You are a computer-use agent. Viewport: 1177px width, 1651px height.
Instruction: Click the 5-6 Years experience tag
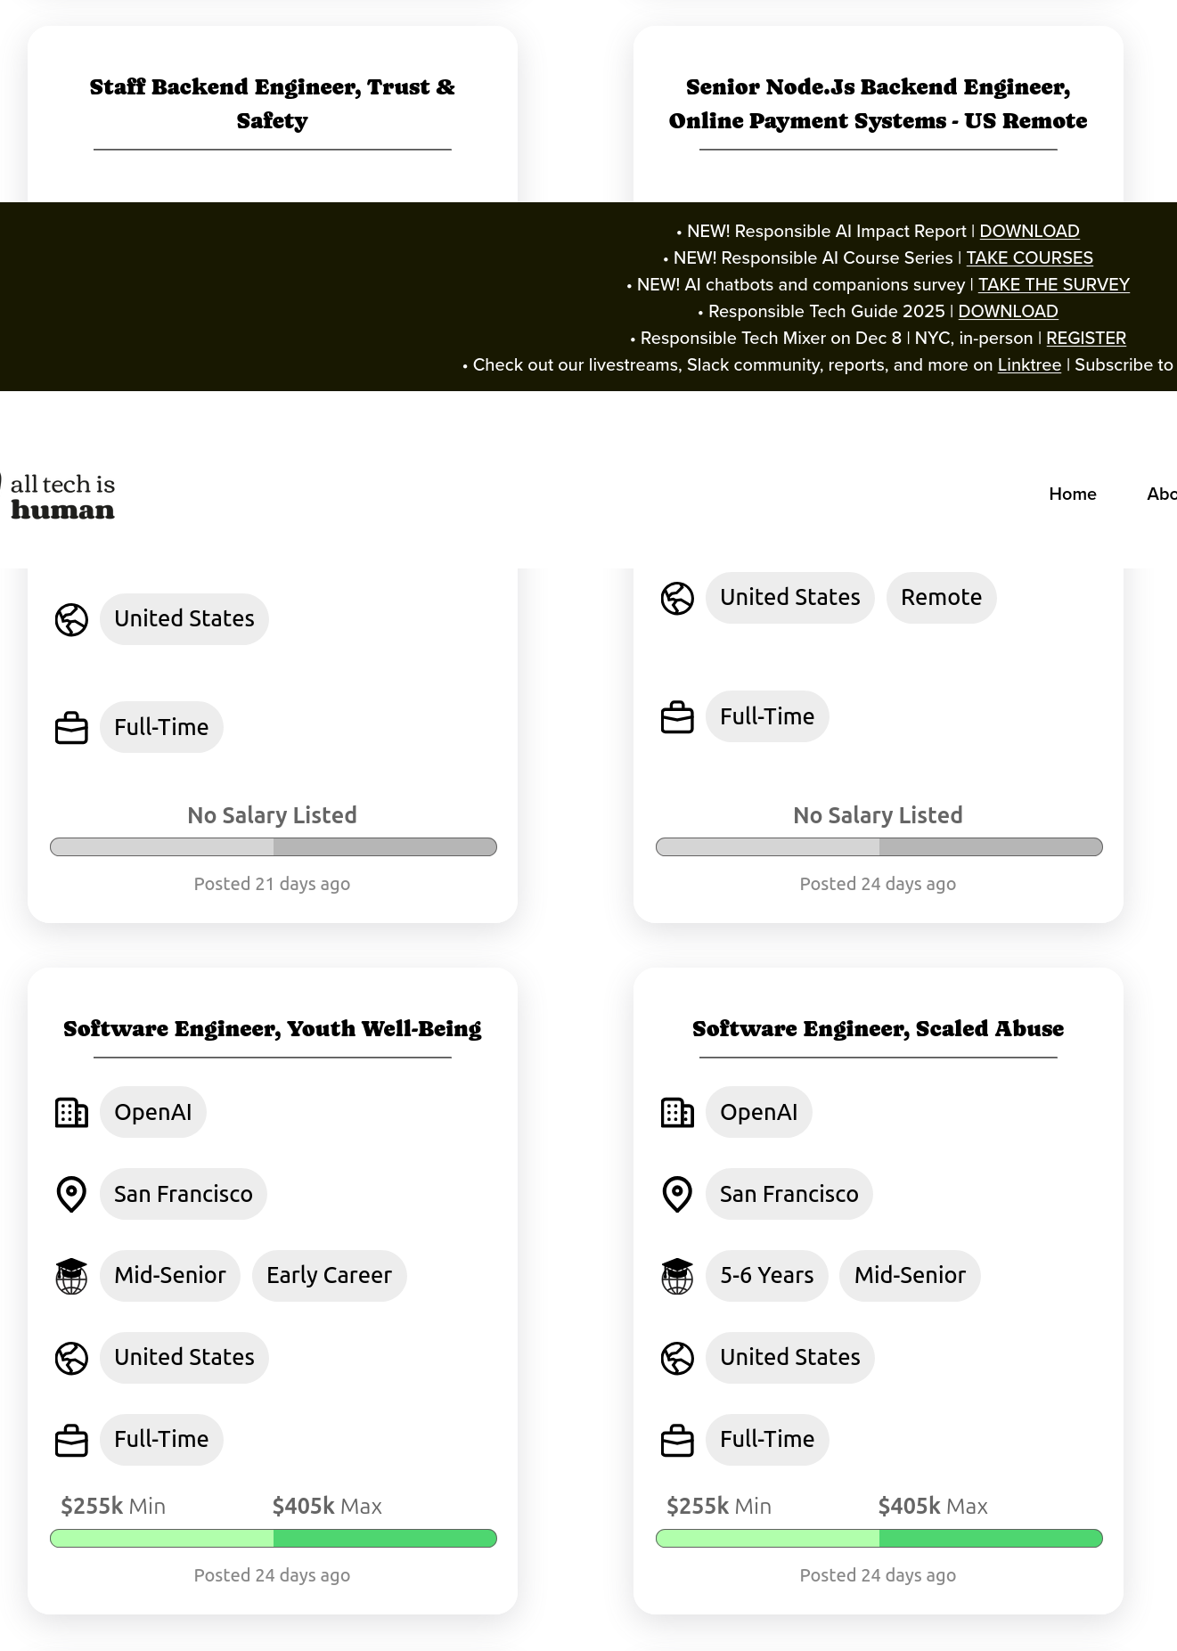[766, 1276]
